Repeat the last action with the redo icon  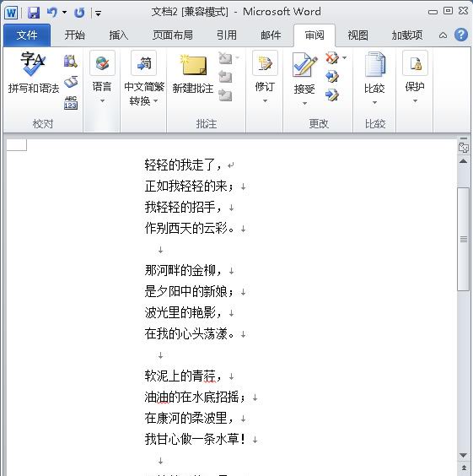[x=79, y=13]
